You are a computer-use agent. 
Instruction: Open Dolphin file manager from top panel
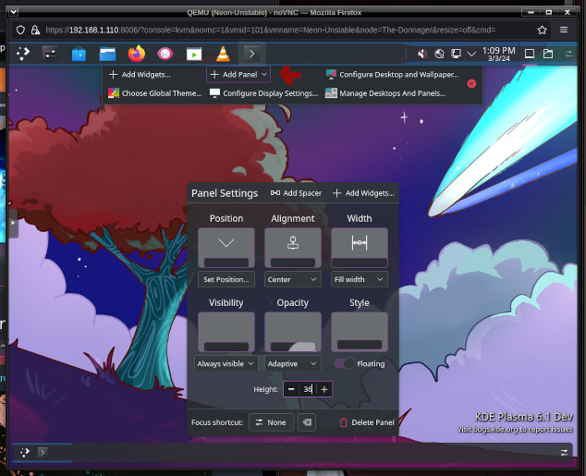pyautogui.click(x=107, y=54)
